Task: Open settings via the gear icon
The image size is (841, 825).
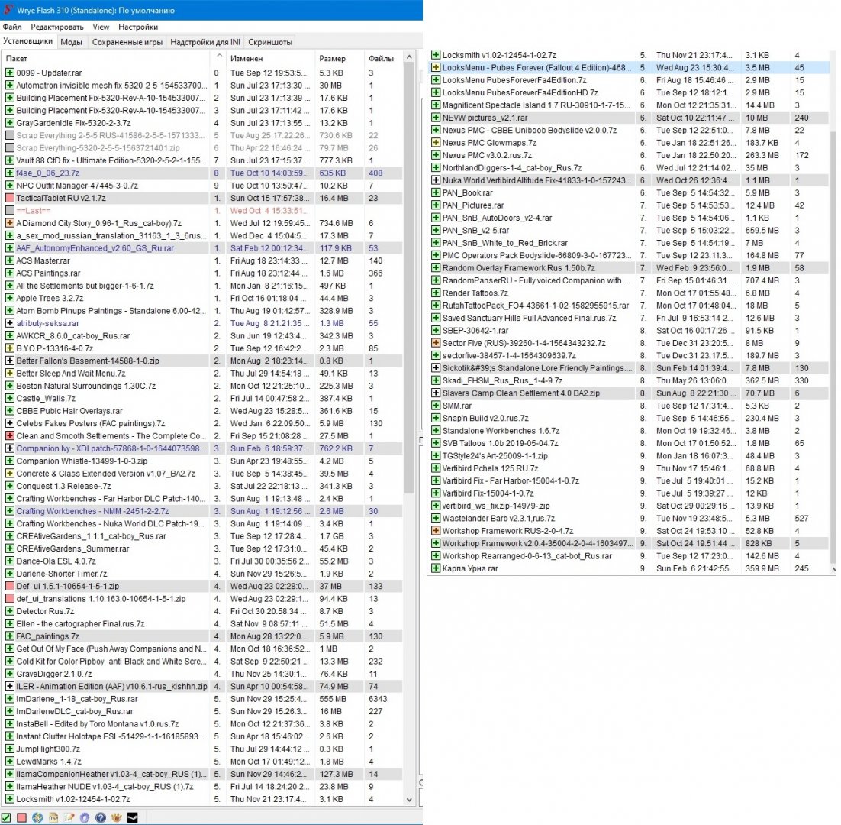Action: coord(84,818)
